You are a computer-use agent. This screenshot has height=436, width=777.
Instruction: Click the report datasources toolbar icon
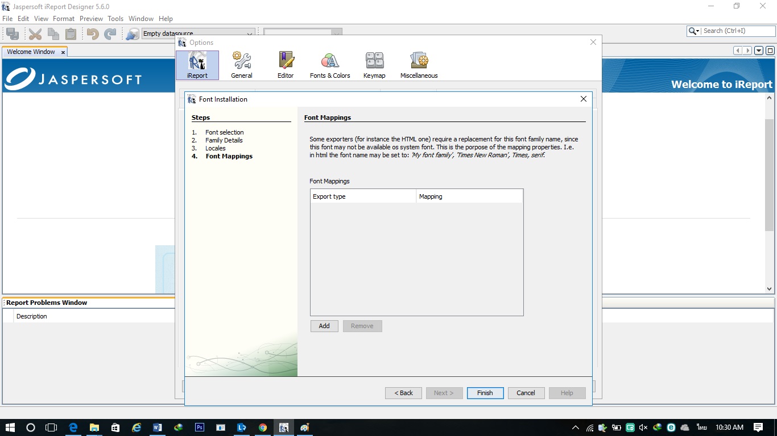(x=133, y=34)
